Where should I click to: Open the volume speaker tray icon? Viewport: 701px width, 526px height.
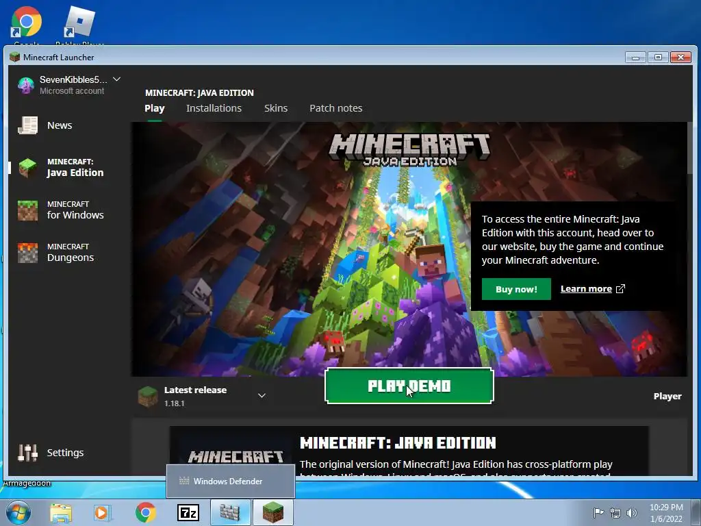pyautogui.click(x=631, y=513)
